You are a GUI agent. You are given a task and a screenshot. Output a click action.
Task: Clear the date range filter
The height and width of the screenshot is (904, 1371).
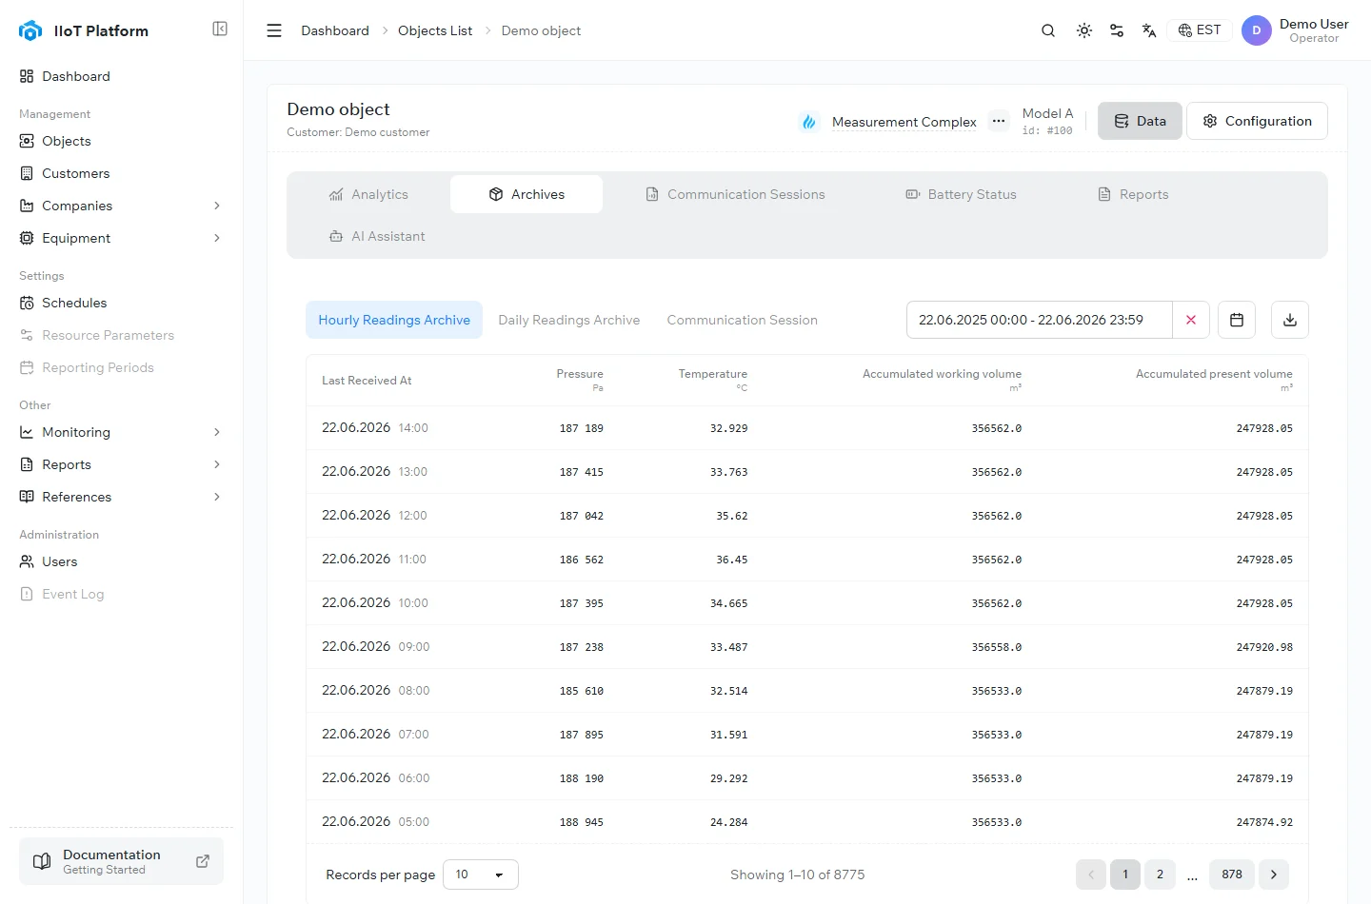(x=1191, y=320)
